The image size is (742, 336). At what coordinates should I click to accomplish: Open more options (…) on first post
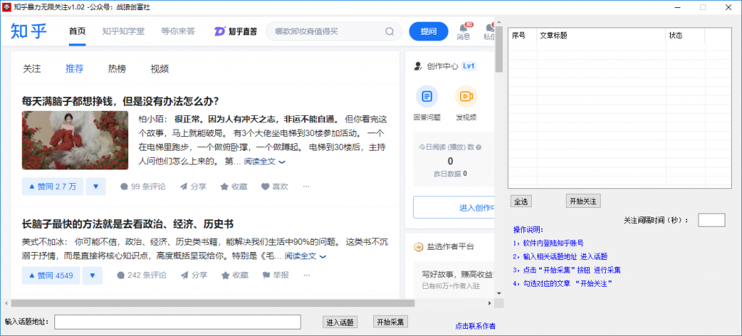(x=307, y=186)
